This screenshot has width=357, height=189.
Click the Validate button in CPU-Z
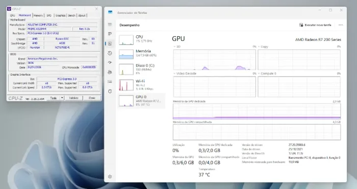(73, 98)
